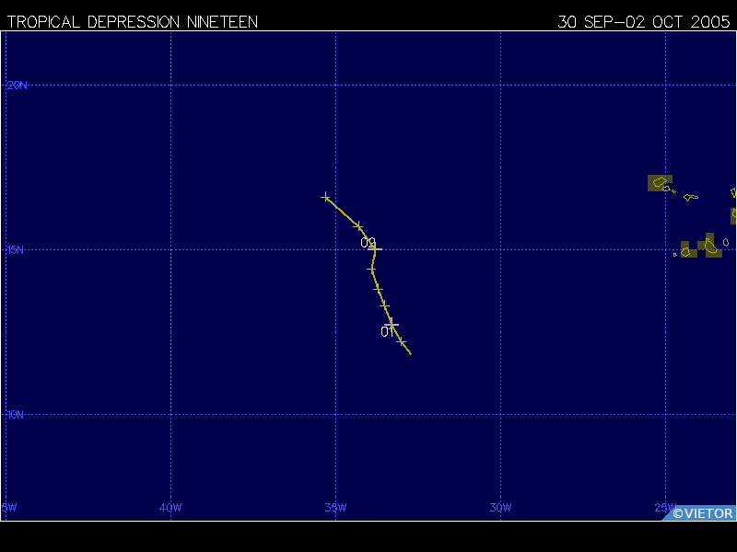Image resolution: width=737 pixels, height=552 pixels.
Task: Click the 25W longitude label
Action: (664, 507)
